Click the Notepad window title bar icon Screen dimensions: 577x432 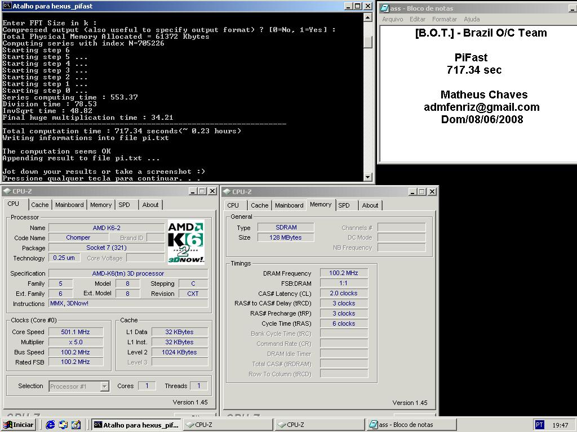tap(384, 8)
